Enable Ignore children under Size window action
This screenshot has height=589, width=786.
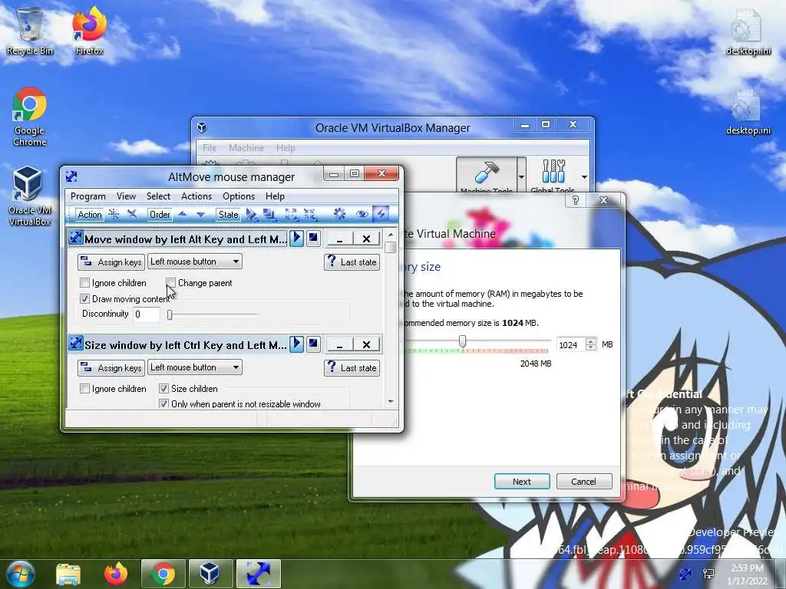(84, 389)
